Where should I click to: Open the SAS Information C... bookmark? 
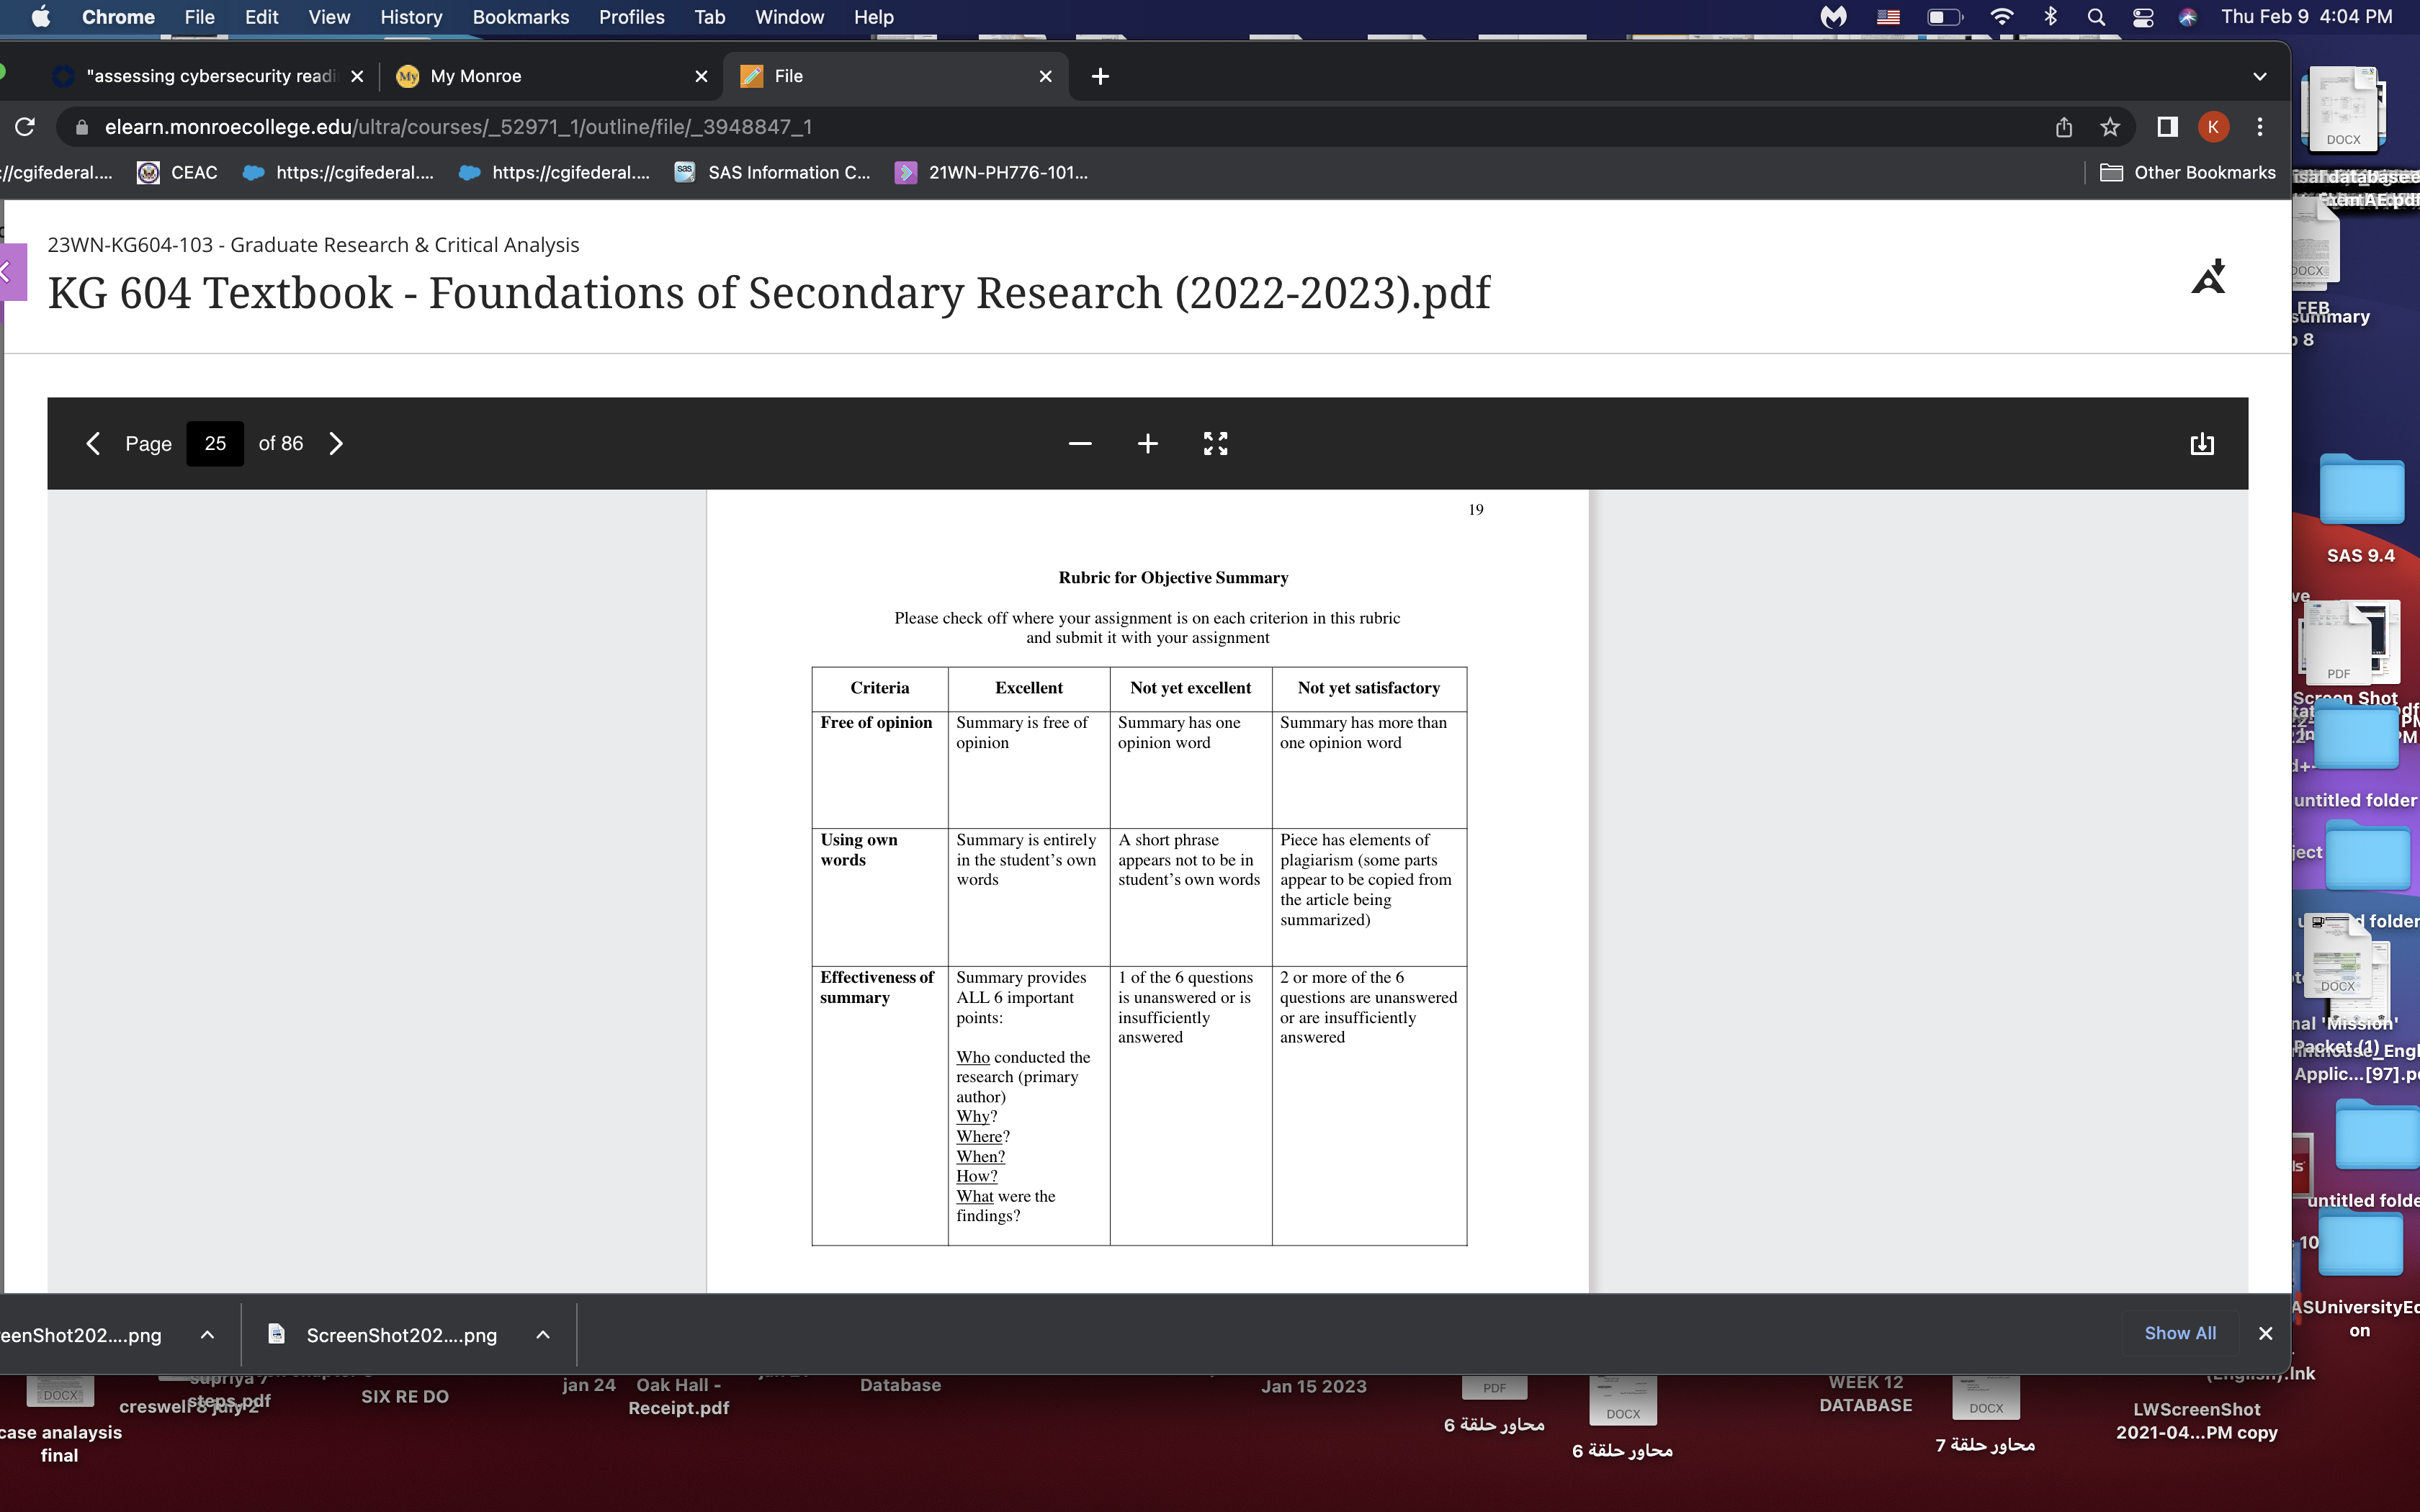(x=772, y=172)
